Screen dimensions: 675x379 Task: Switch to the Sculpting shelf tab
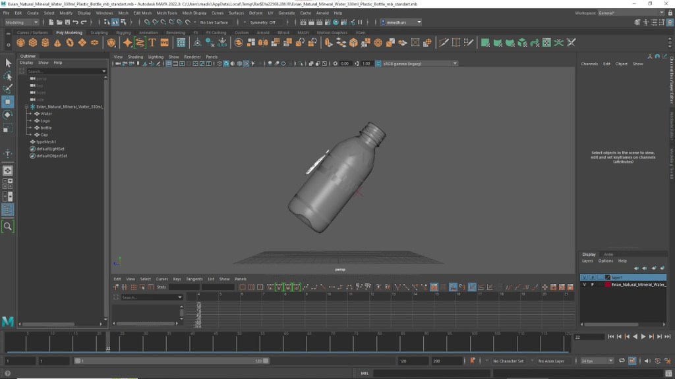[x=99, y=32]
